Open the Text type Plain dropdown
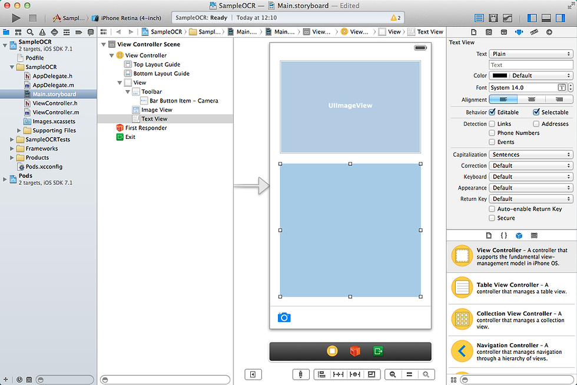Image resolution: width=577 pixels, height=385 pixels. pyautogui.click(x=531, y=54)
